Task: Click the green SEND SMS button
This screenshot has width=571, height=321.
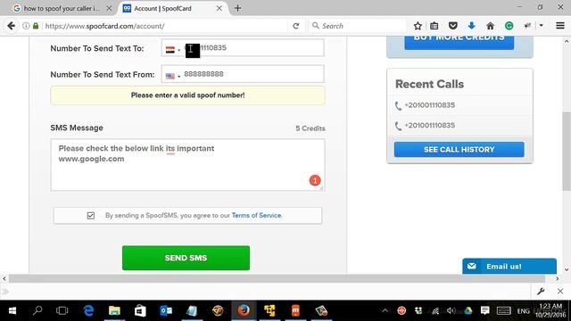Action: [186, 258]
